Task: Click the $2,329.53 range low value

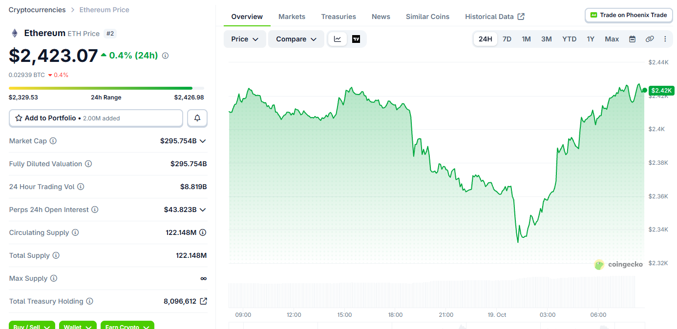Action: click(23, 97)
